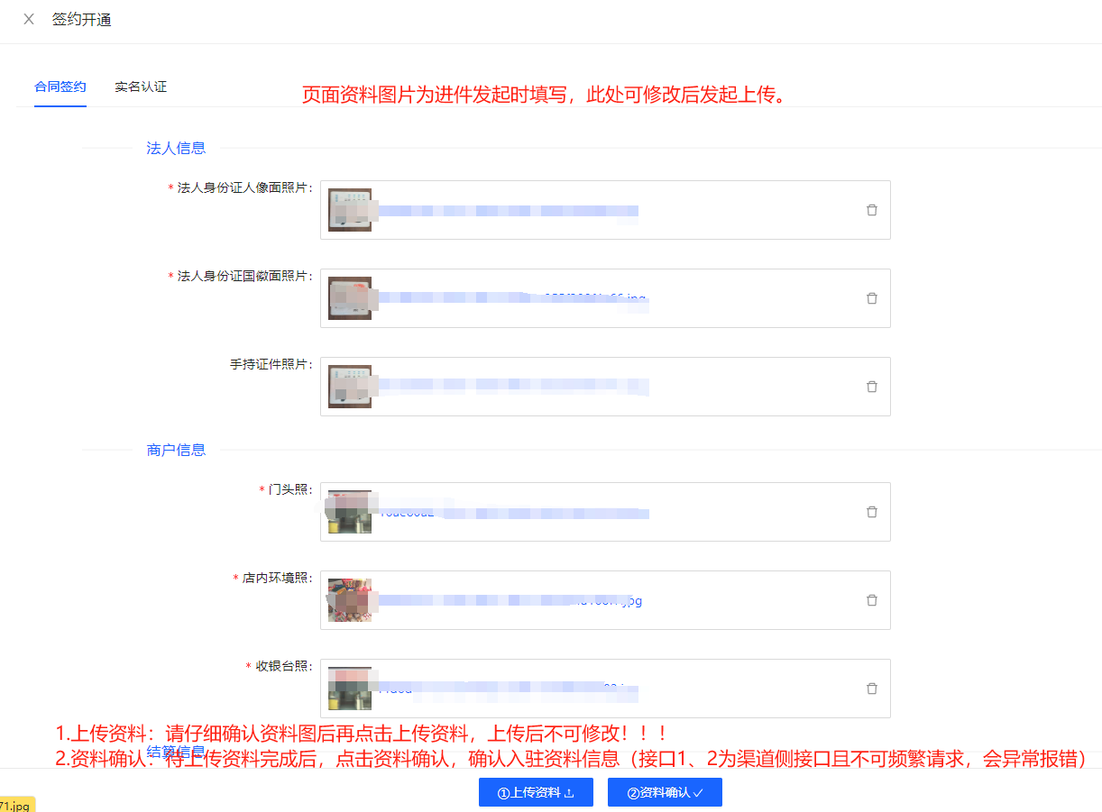View the 收银台照 thumbnail image
The height and width of the screenshot is (812, 1102).
[x=350, y=689]
